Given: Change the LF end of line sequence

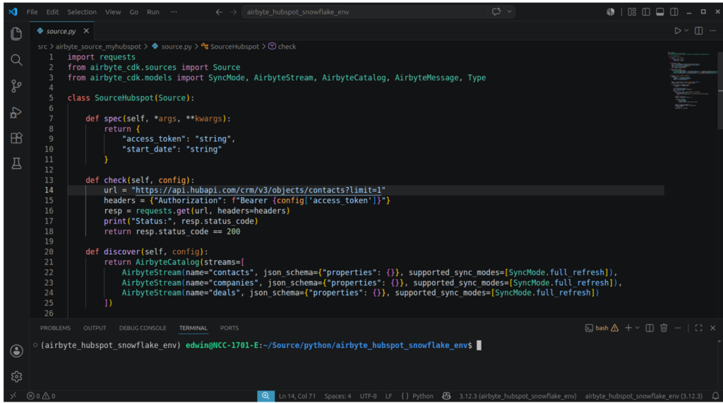Looking at the screenshot, I should (389, 396).
